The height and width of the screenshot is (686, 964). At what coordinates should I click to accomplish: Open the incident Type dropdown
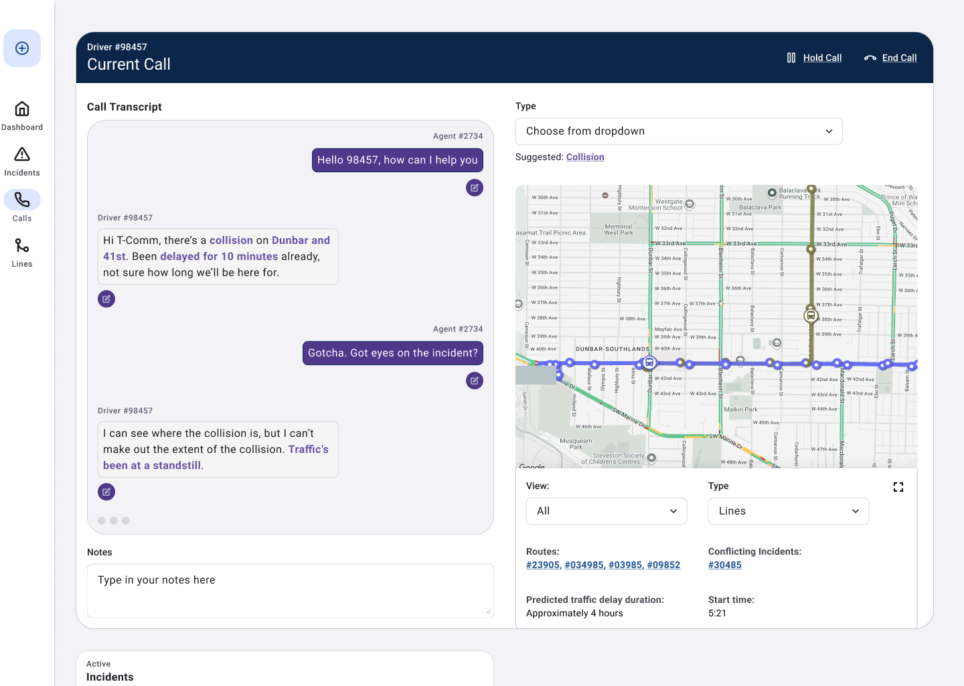(x=679, y=131)
